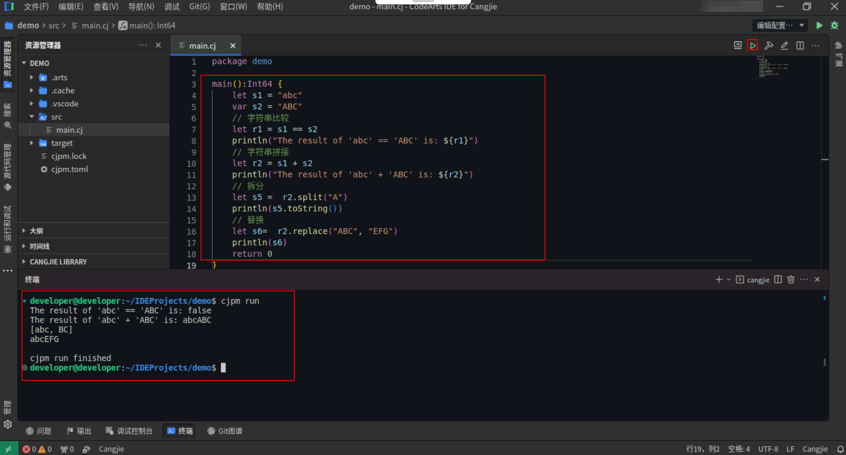Screen dimensions: 846x455
Task: Start debugging with the green bug icon
Action: 835,26
